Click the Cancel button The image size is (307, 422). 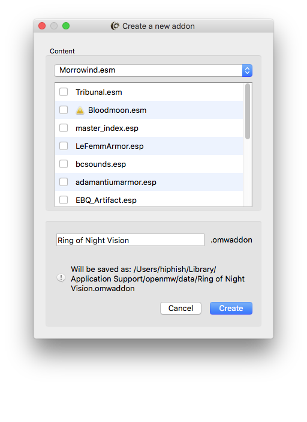pyautogui.click(x=180, y=308)
